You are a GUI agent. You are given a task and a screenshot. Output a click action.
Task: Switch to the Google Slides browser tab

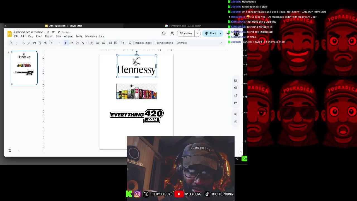point(64,26)
